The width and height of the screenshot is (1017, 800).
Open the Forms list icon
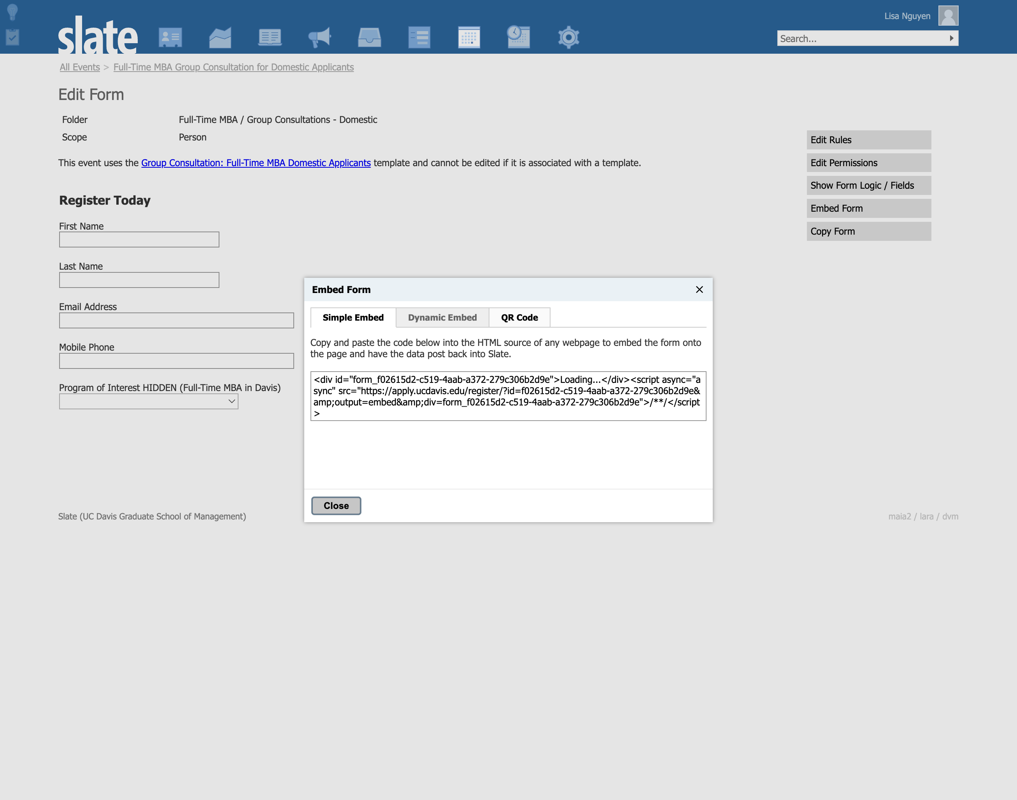coord(419,37)
